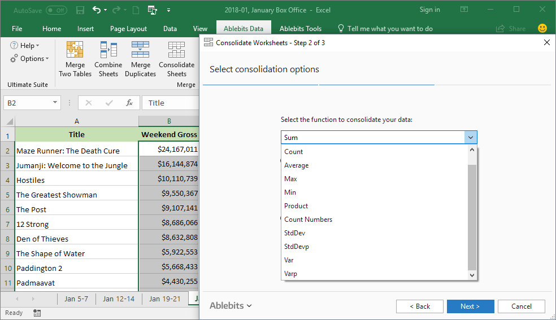Click the Back button in dialog
This screenshot has width=556, height=320.
[x=419, y=306]
